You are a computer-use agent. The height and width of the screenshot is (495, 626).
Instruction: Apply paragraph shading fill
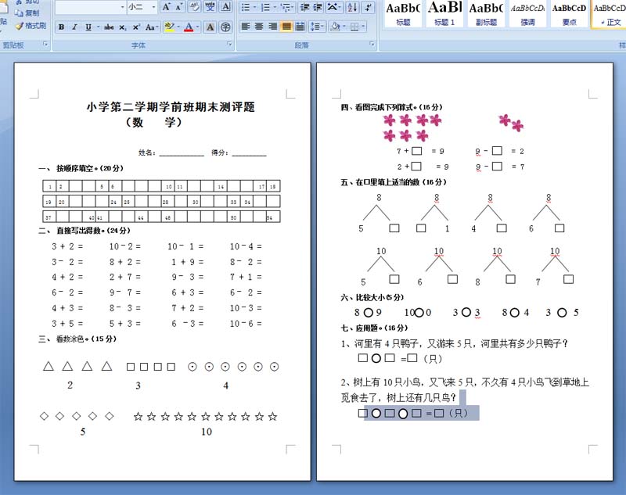click(336, 27)
